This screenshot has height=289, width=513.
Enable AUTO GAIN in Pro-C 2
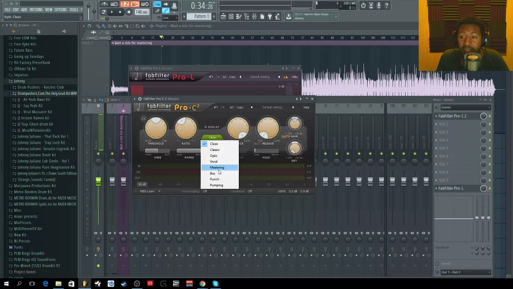(289, 136)
